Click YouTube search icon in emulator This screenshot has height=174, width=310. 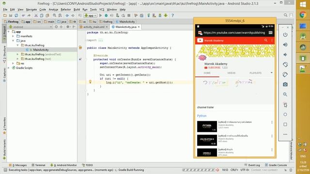point(266,40)
